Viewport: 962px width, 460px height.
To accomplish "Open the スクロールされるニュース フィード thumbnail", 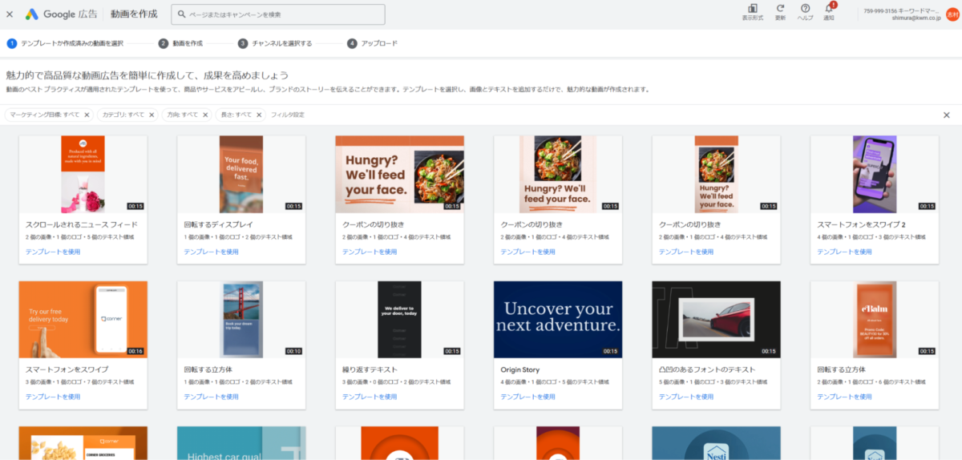I will click(83, 174).
